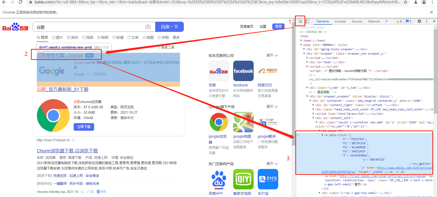Toggle the device toolbar icon
Viewport: 438px width, 197px height.
pyautogui.click(x=307, y=21)
